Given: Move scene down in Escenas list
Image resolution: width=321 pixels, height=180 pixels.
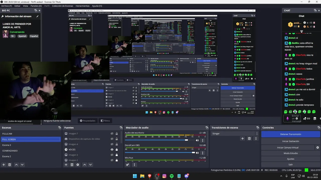Looking at the screenshot, I should [x=22, y=165].
